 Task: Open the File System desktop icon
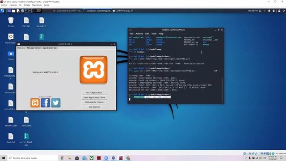point(11,38)
